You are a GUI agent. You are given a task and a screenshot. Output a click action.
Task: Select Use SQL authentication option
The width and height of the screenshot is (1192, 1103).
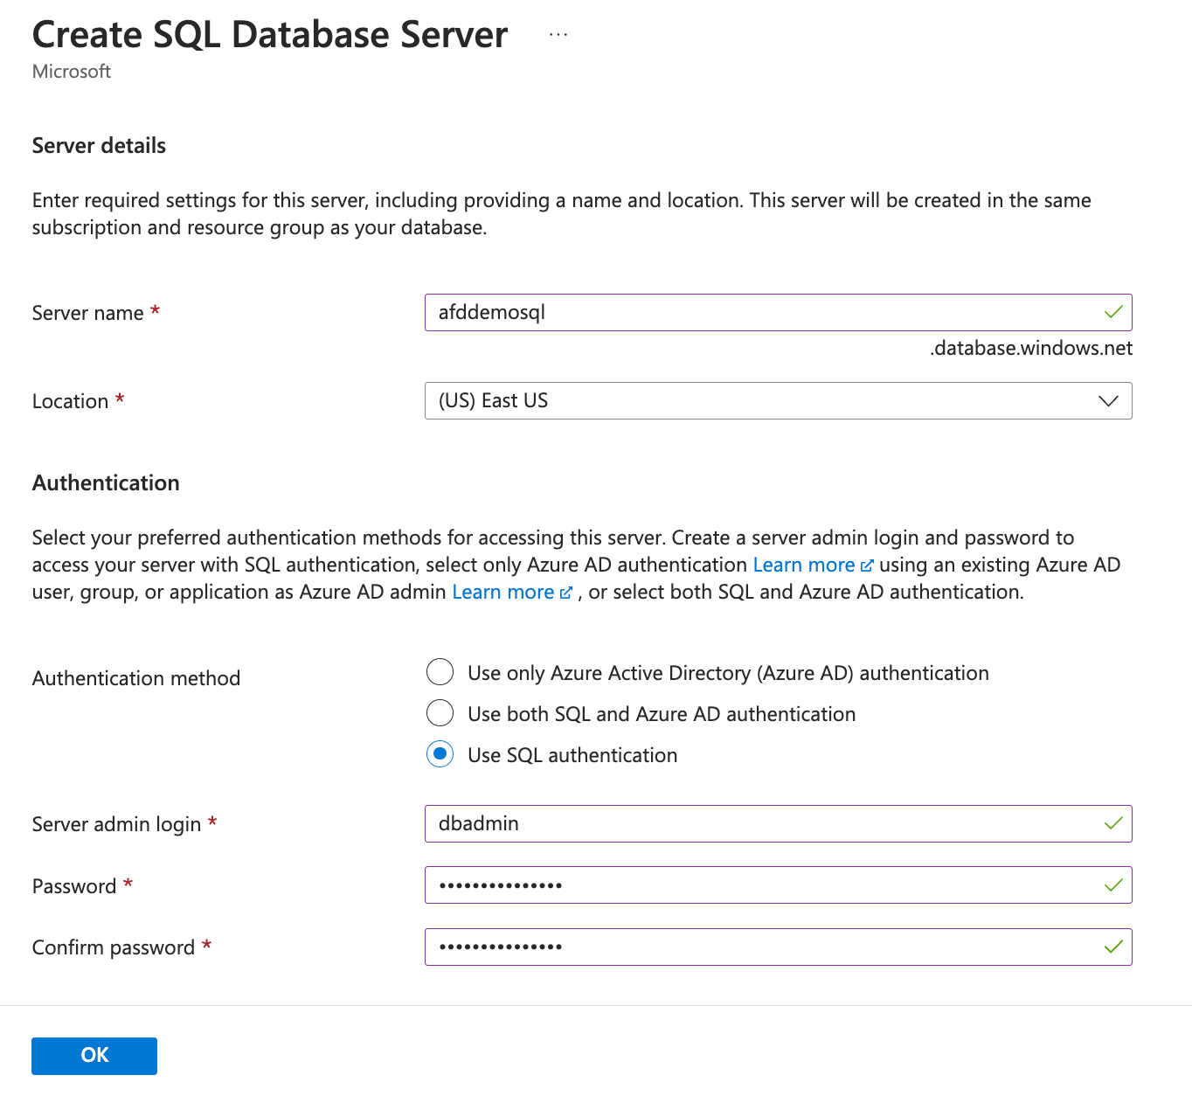click(440, 754)
